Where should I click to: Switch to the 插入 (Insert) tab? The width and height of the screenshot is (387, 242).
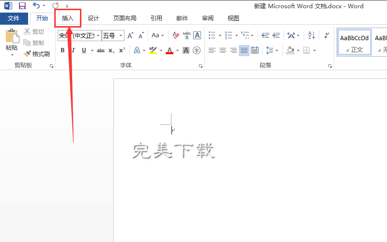[x=68, y=18]
